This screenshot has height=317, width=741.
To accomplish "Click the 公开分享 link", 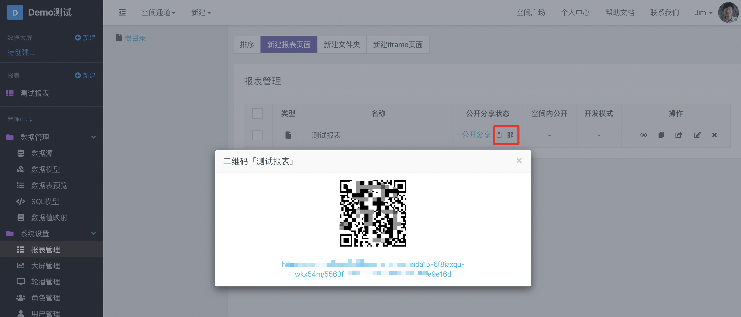I will 476,134.
